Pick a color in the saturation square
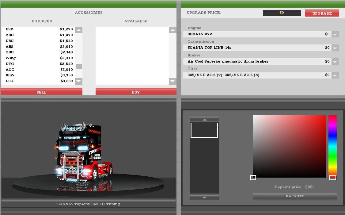Viewport: 345px width, 215px height. coord(290,146)
